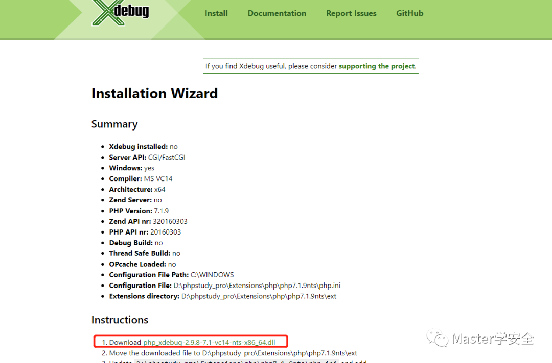Select the Compiler: MS VC14 line
Screen dimensions: 552x363
pyautogui.click(x=141, y=178)
